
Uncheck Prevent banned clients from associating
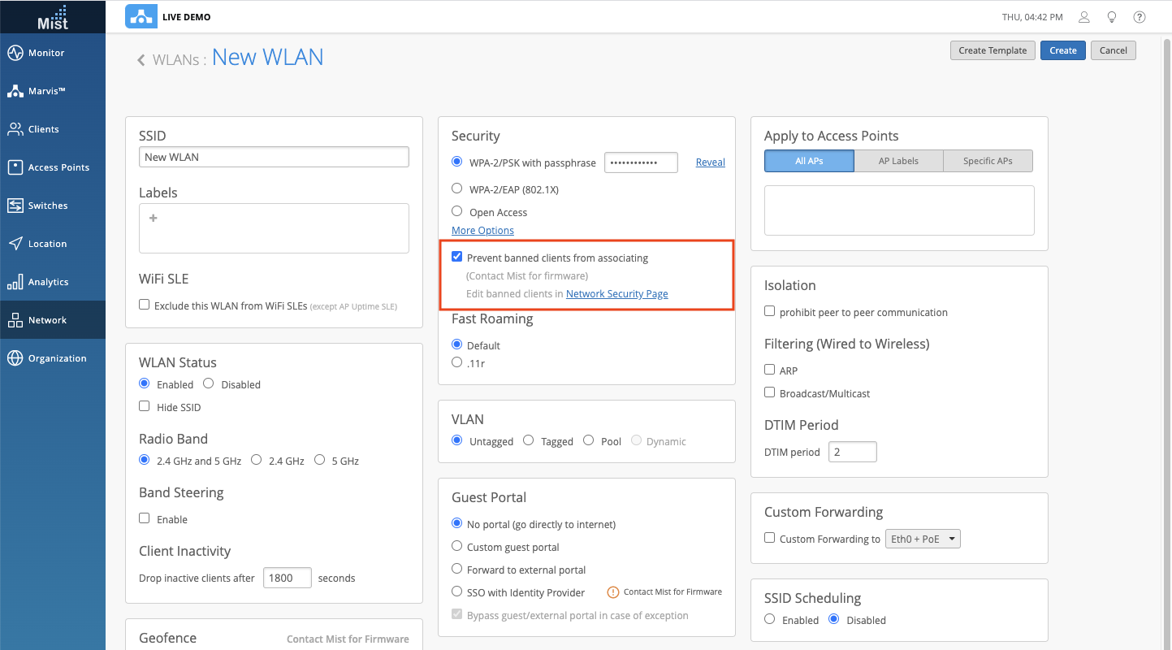tap(457, 258)
